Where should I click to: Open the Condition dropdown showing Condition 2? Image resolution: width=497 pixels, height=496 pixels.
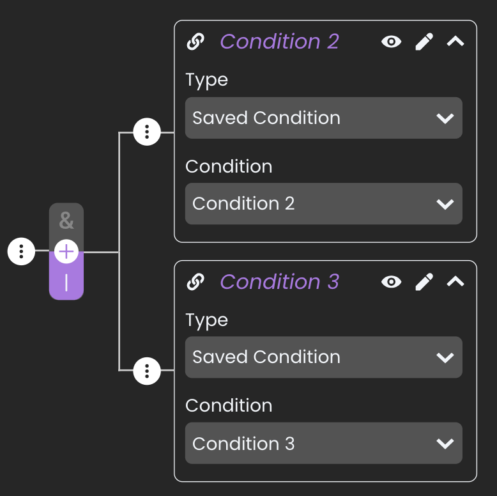click(x=324, y=204)
